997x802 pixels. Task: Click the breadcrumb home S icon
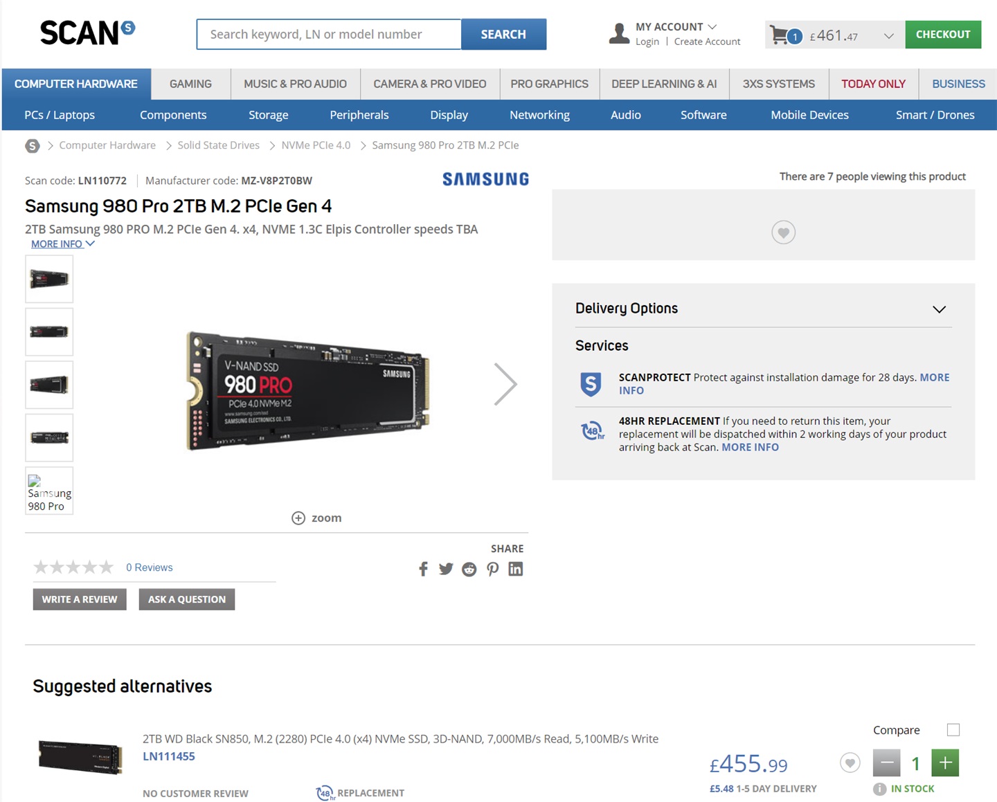click(x=33, y=145)
